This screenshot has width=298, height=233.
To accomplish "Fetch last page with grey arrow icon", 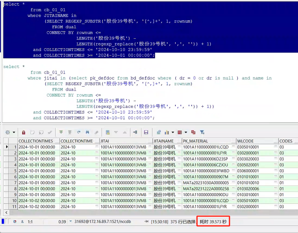I will [x=70, y=132].
